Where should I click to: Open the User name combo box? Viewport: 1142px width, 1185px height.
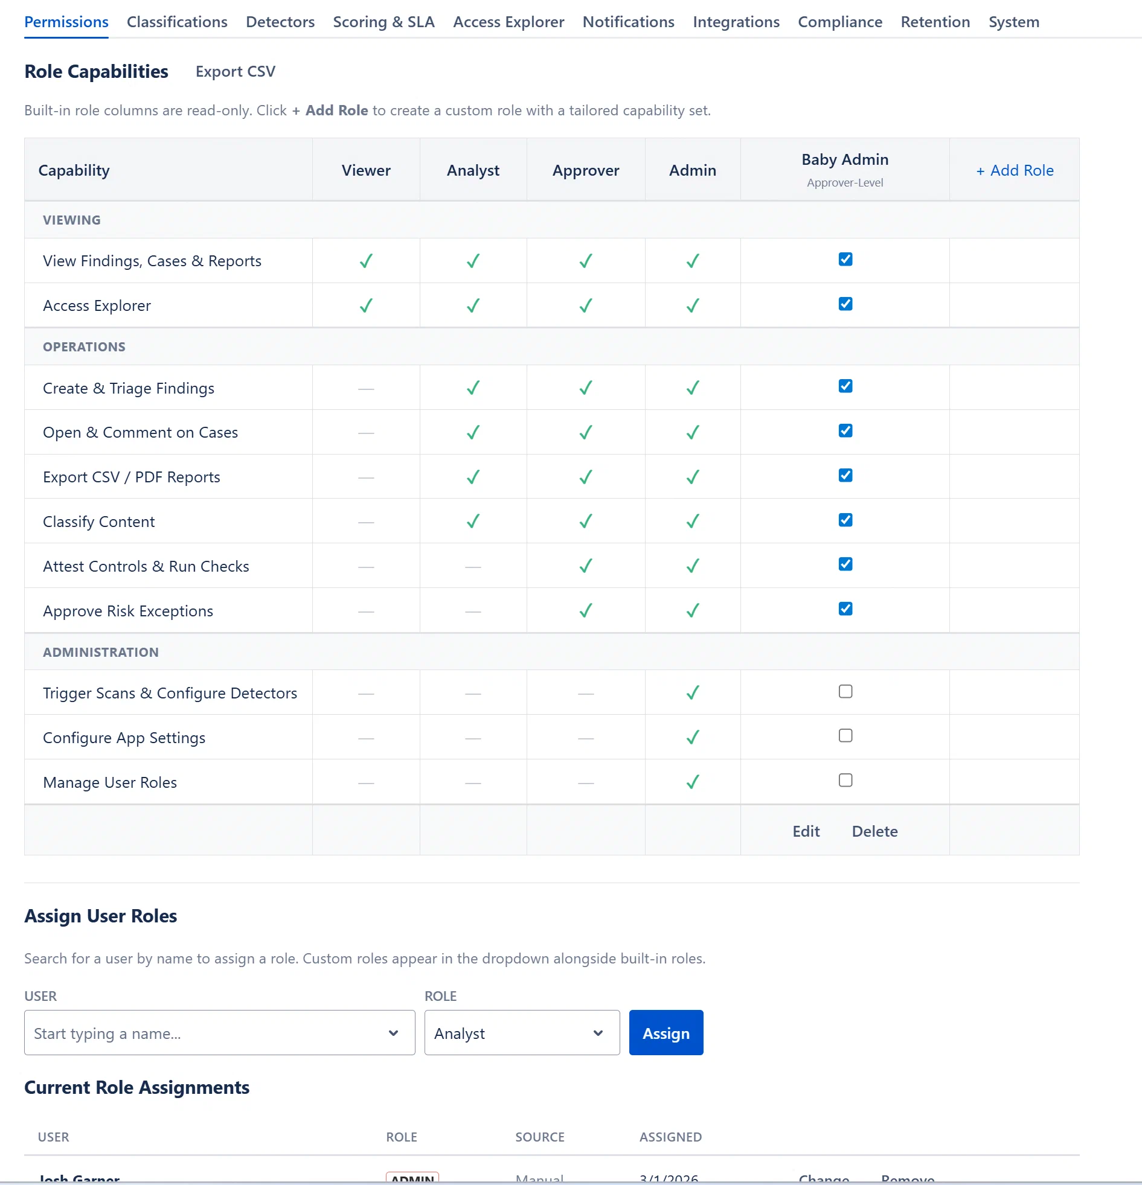point(220,1033)
